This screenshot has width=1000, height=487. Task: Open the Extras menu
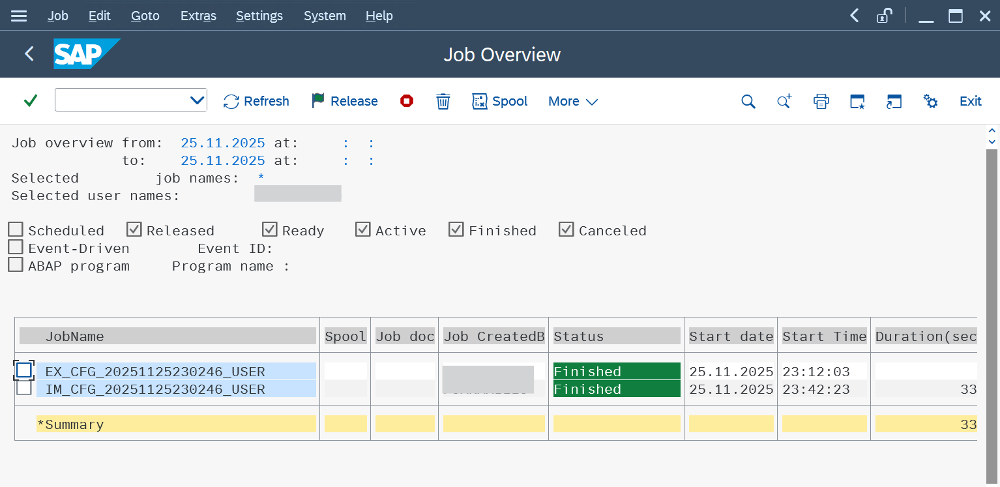[198, 16]
